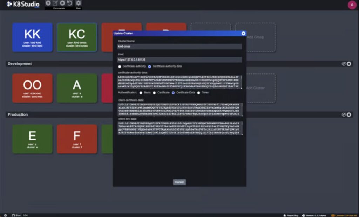Click the Production group header title
Screen dimensions: 359x217
point(18,114)
